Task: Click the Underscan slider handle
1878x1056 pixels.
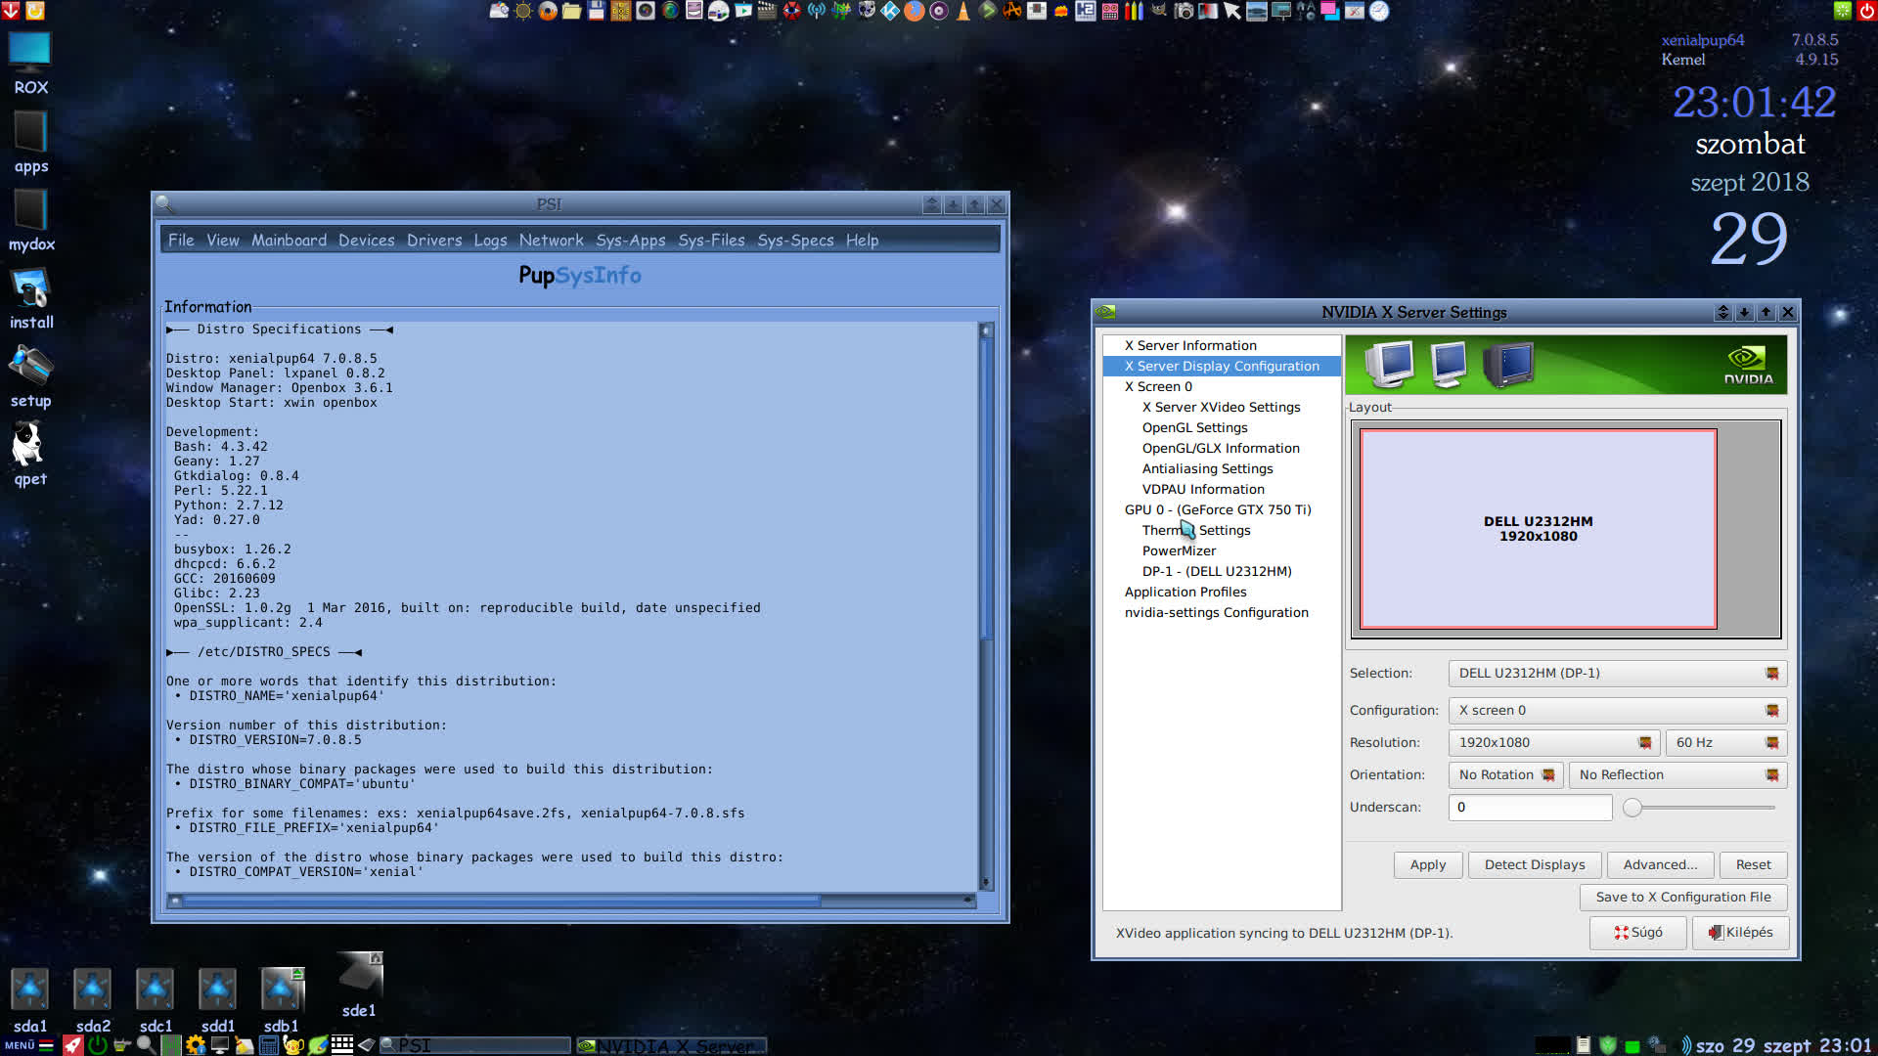Action: [x=1632, y=808]
